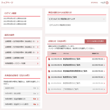Click the タイトル column header
110x110 pixels.
coord(66,53)
